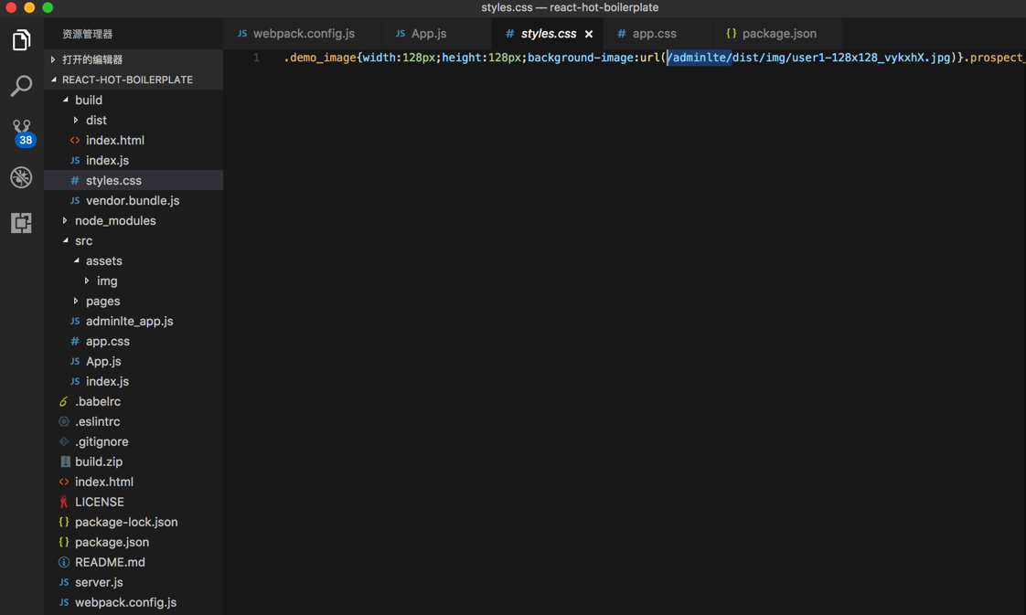Collapse the assets folder arrow
Image resolution: width=1026 pixels, height=615 pixels.
click(77, 260)
